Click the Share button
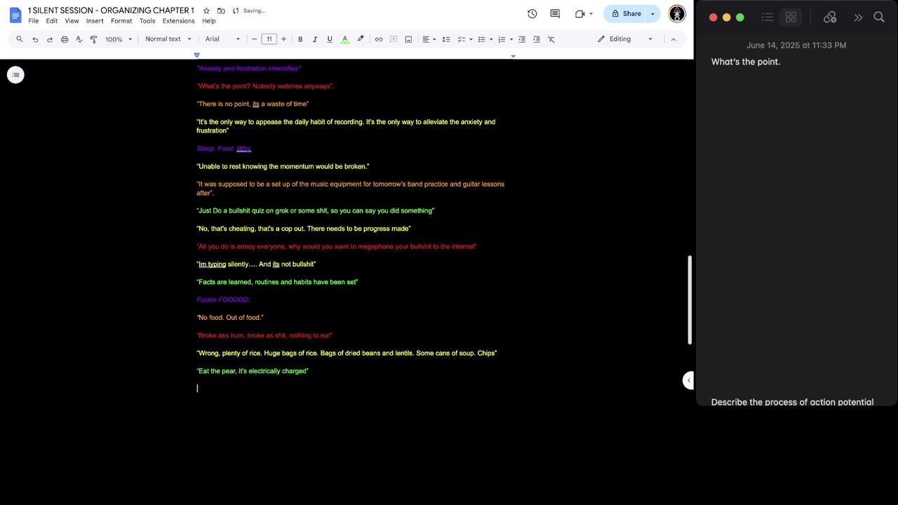 [x=626, y=14]
